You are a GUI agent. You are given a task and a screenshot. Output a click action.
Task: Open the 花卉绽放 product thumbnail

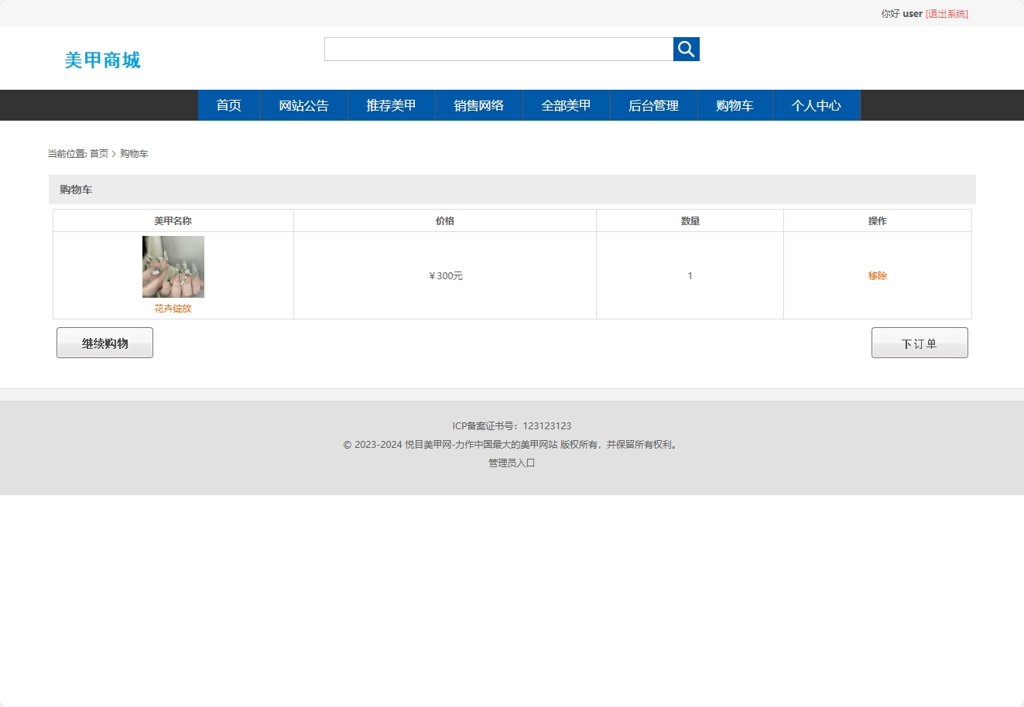[x=173, y=267]
